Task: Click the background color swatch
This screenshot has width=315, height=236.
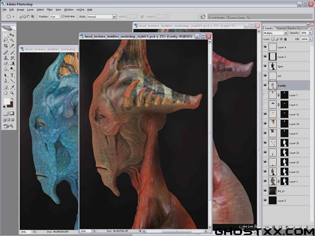Action: [x=10, y=104]
